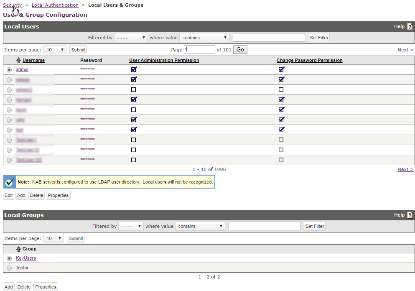The height and width of the screenshot is (291, 415).
Task: Open the Local Authentication breadcrumb
Action: pos(55,5)
